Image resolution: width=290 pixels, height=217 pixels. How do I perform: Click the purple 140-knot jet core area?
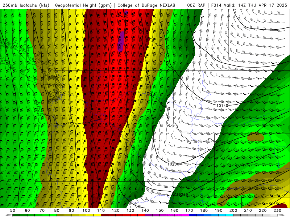pyautogui.click(x=121, y=41)
